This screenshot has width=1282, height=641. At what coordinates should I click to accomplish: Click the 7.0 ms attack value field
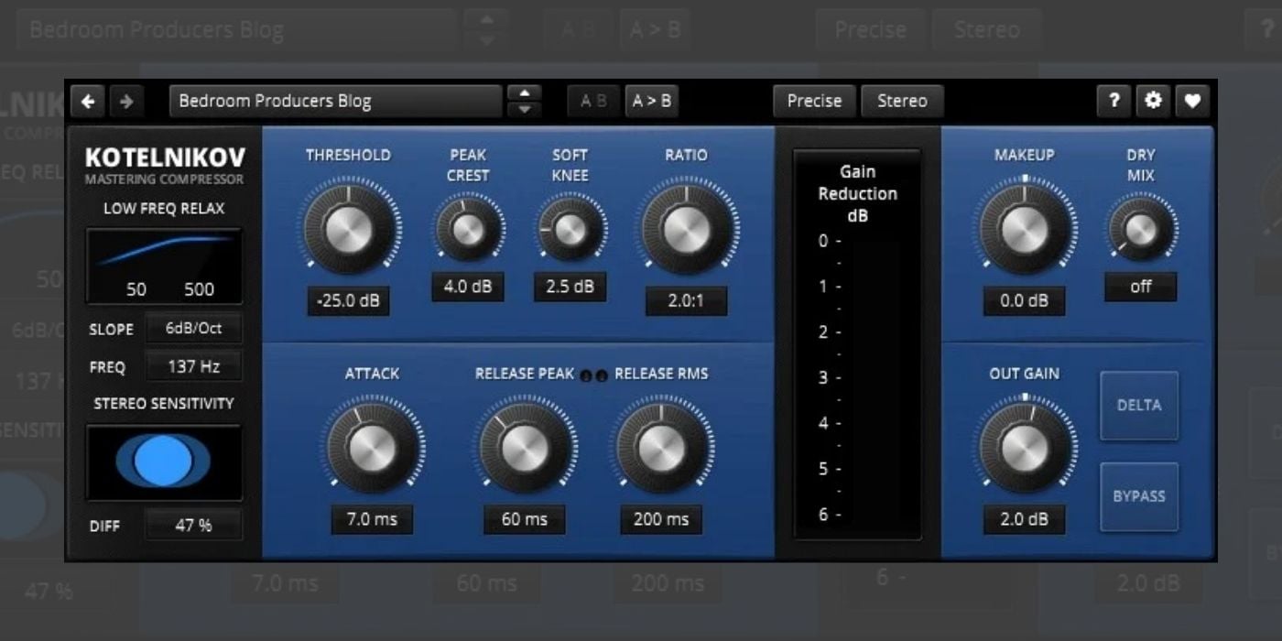pos(372,519)
